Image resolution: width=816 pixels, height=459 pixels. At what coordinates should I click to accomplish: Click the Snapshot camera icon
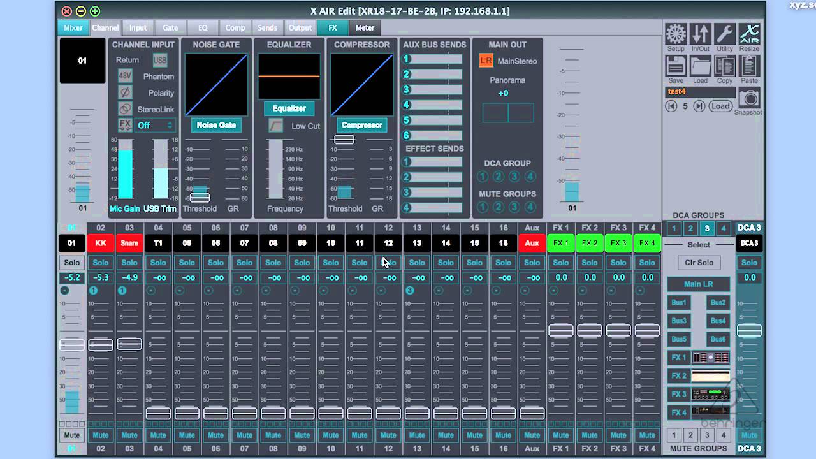click(748, 98)
